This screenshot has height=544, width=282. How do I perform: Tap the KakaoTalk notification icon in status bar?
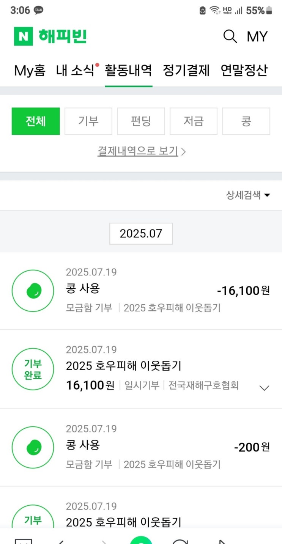(x=38, y=11)
